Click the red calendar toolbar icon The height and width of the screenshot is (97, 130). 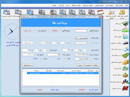click(101, 12)
